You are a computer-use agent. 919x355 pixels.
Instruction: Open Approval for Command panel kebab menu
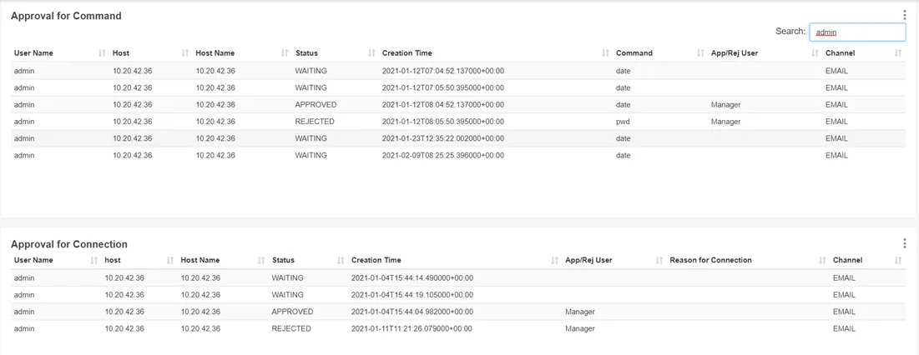904,16
